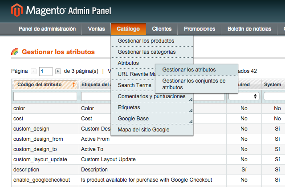
Task: Select Gestionar los conjuntos de atributos
Action: coord(196,84)
